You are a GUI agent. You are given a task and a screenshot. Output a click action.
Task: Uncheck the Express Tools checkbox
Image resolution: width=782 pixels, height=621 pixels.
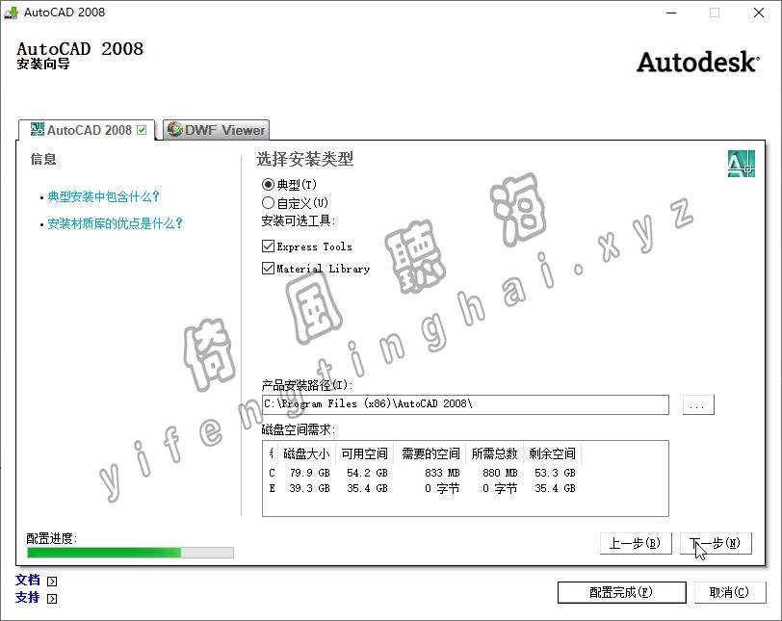(x=268, y=246)
